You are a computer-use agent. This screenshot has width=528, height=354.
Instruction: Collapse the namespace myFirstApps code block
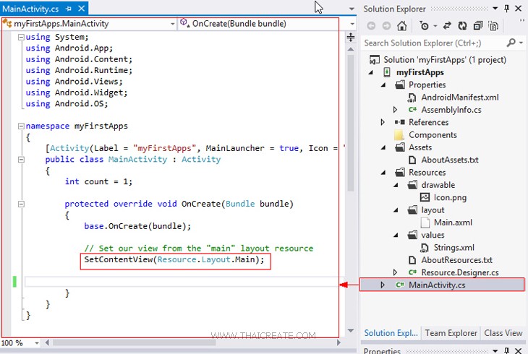21,126
